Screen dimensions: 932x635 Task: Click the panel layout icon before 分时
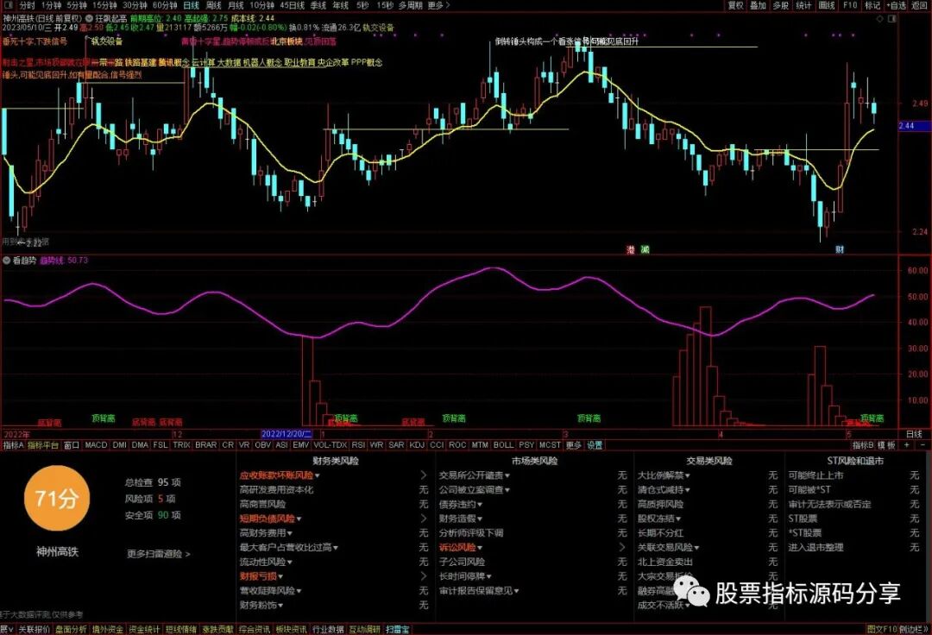[x=9, y=5]
